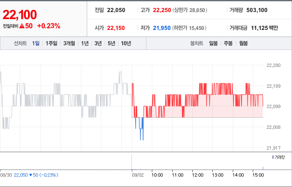Screen dimensions: 292x187
Task: Click the blue dip in the price line
Action: point(141,129)
